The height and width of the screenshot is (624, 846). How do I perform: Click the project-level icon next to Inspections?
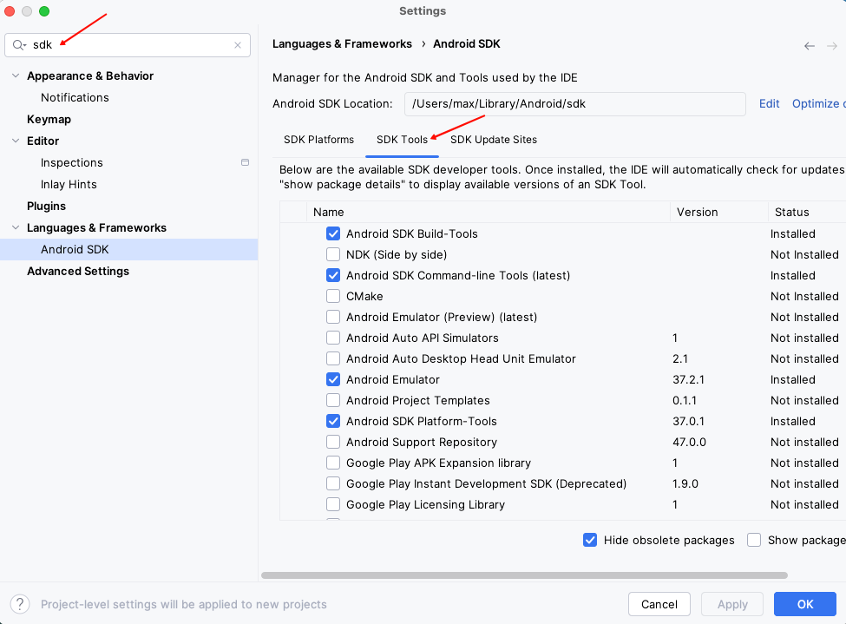[245, 162]
